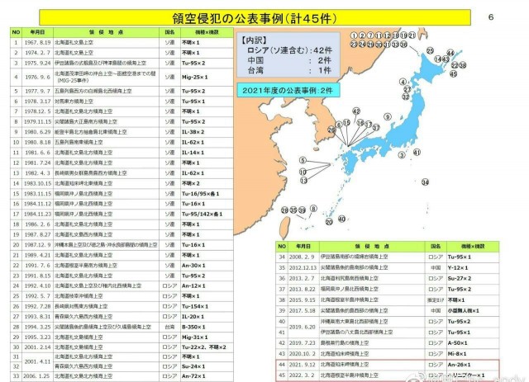Select the Su-27×2 aircraft cell
The width and height of the screenshot is (529, 382).
473,279
